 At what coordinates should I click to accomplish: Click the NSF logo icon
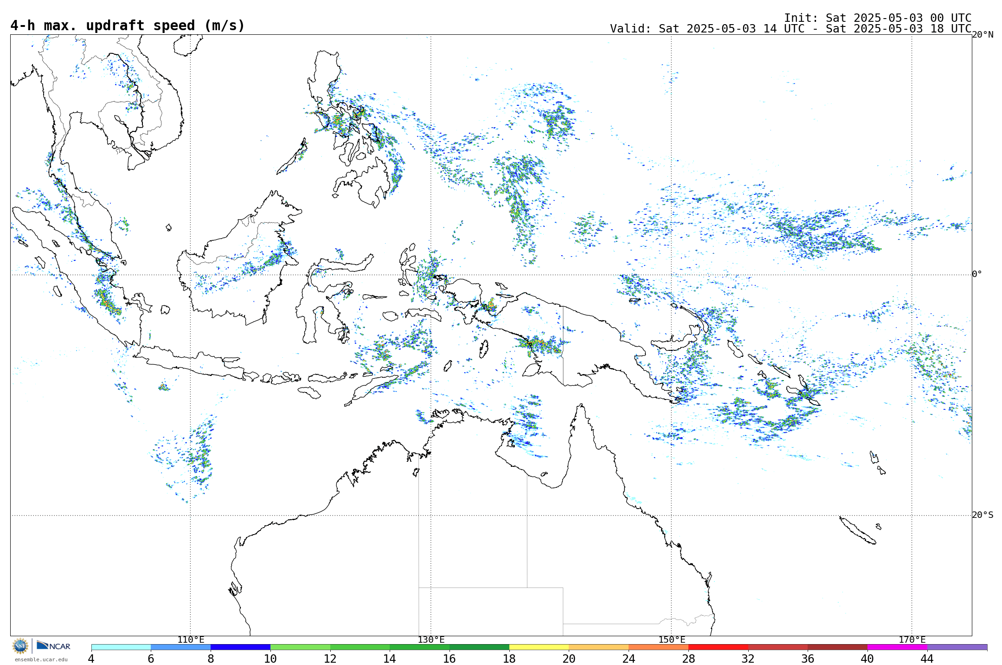pyautogui.click(x=20, y=646)
